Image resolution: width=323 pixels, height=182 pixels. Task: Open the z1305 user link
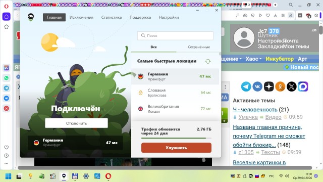pos(246,152)
